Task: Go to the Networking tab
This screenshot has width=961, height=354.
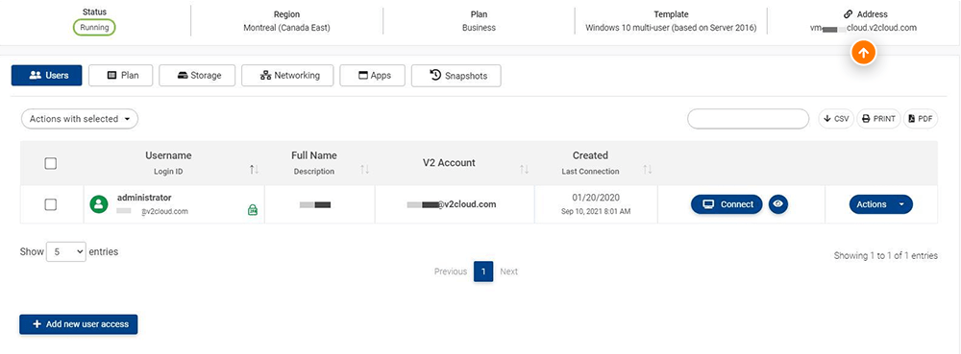Action: click(x=287, y=75)
